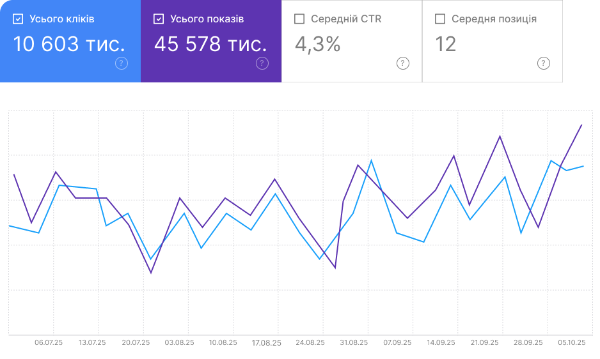Click the 06.07.25 date label on axis
The image size is (600, 359).
(49, 342)
